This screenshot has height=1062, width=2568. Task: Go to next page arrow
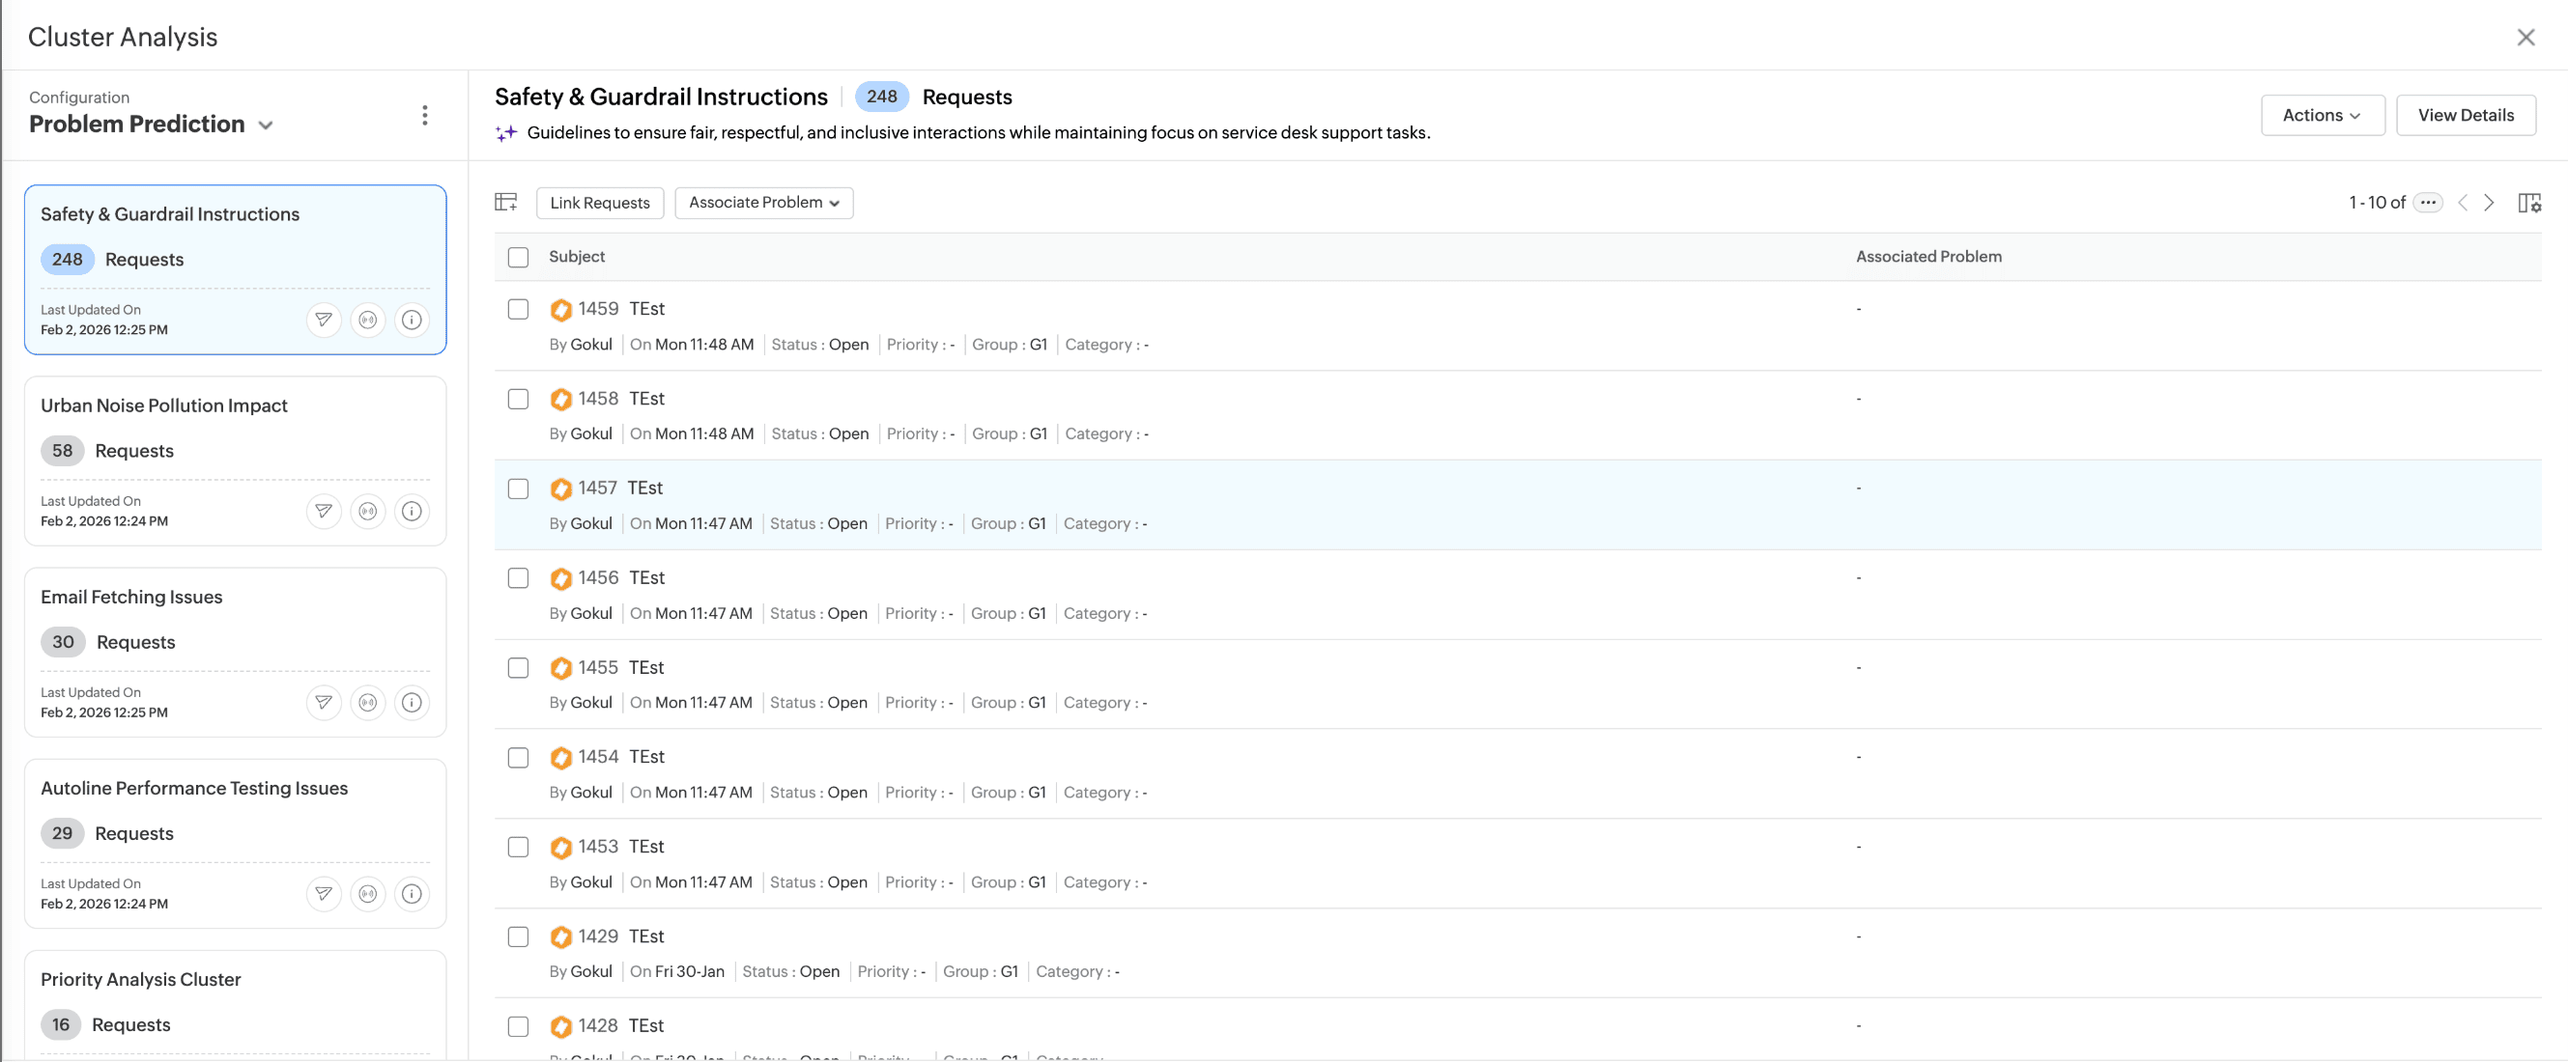point(2489,204)
